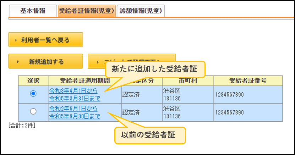Click the 選択 column header

point(33,81)
